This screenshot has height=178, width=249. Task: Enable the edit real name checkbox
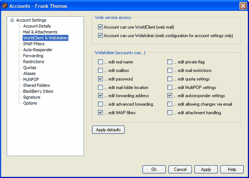[x=100, y=62]
